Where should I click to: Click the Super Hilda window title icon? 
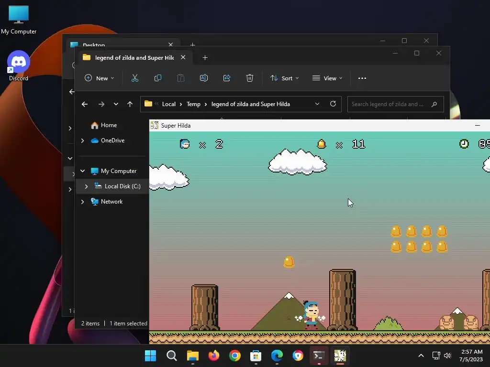(x=155, y=126)
